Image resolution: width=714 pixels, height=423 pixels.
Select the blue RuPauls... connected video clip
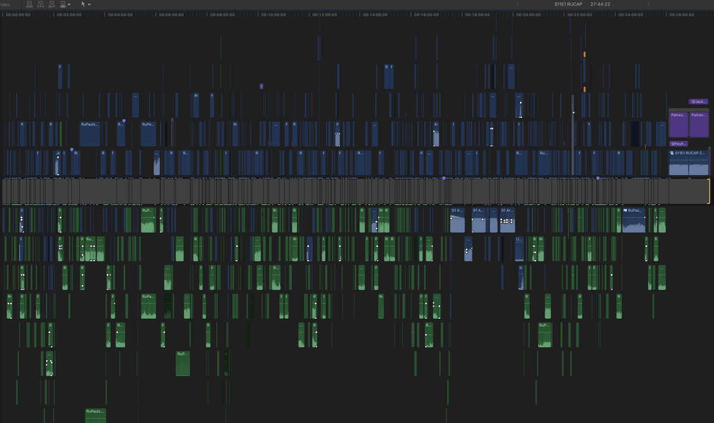(x=90, y=134)
